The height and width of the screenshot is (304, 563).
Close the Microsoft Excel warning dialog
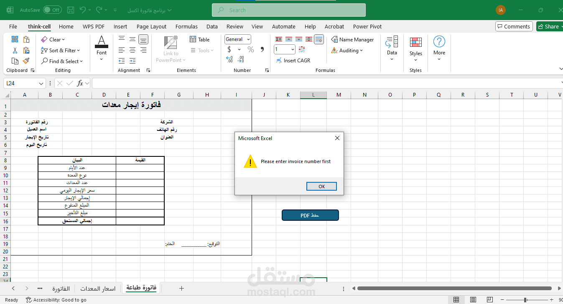337,138
